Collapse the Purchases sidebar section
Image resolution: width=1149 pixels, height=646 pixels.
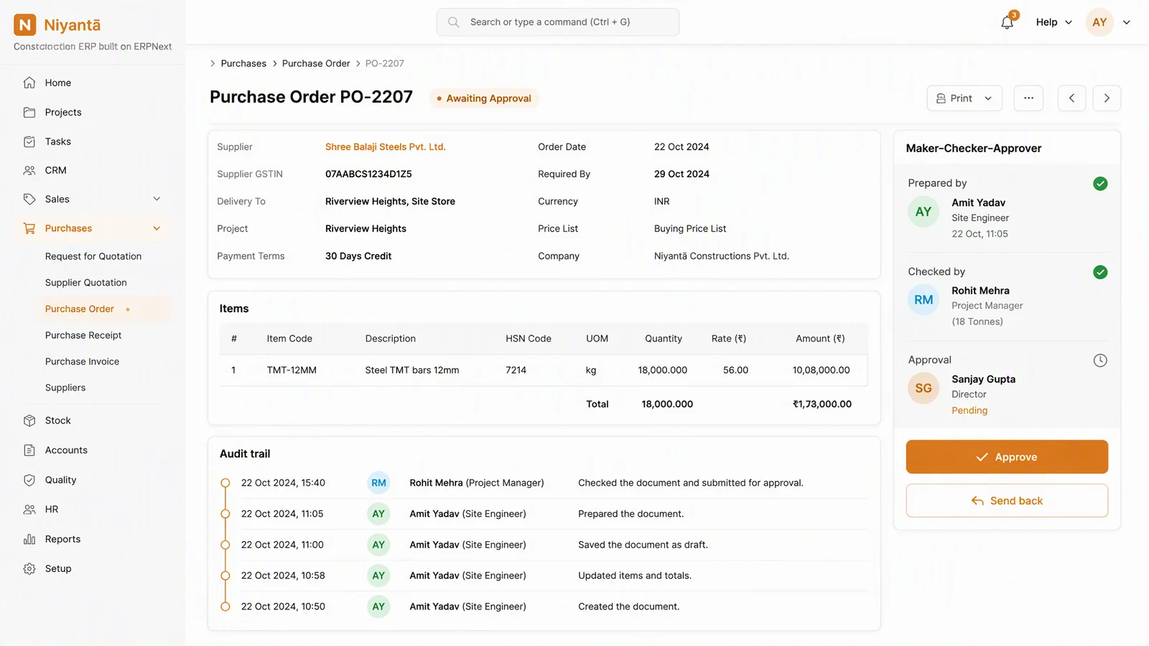tap(157, 228)
